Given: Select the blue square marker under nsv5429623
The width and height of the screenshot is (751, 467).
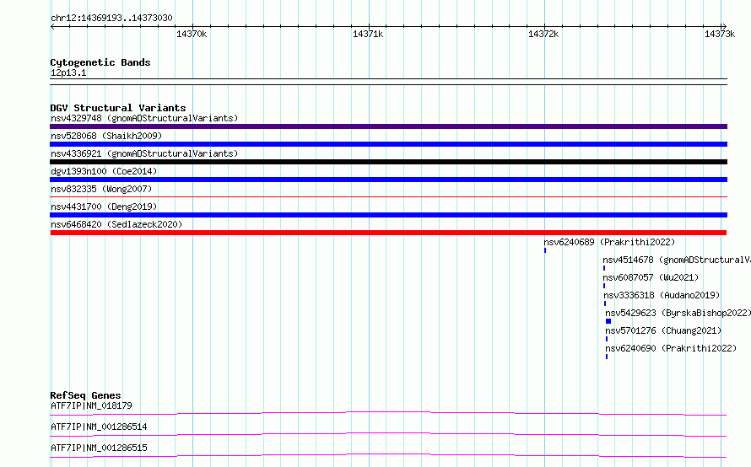Looking at the screenshot, I should (x=608, y=321).
